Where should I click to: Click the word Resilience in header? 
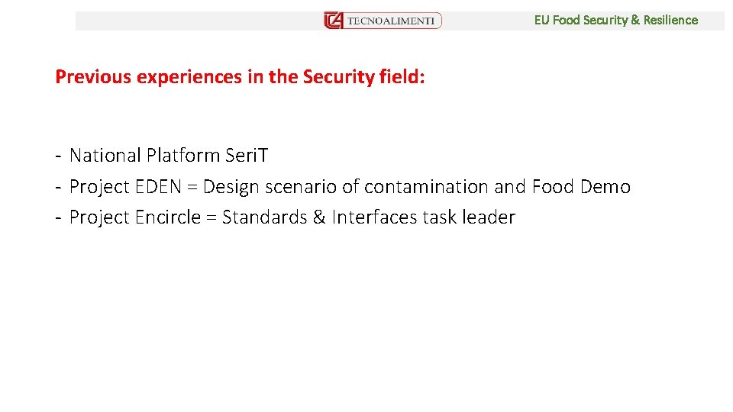670,20
